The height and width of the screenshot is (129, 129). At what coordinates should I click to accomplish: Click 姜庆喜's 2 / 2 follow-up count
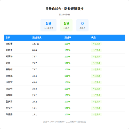tap(35, 102)
